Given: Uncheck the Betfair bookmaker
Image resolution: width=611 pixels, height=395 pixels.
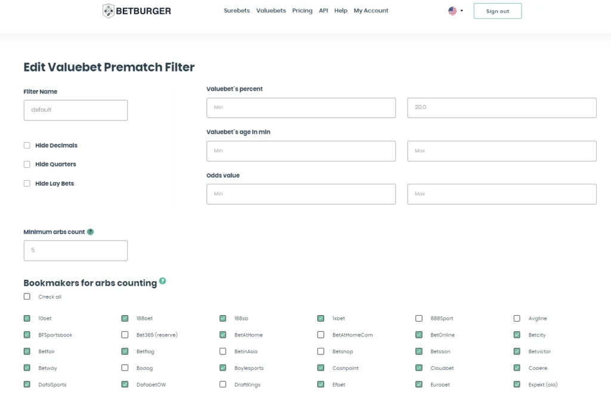Looking at the screenshot, I should (27, 351).
